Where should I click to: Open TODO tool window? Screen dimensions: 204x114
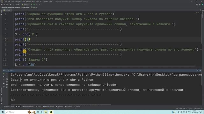tap(38, 107)
